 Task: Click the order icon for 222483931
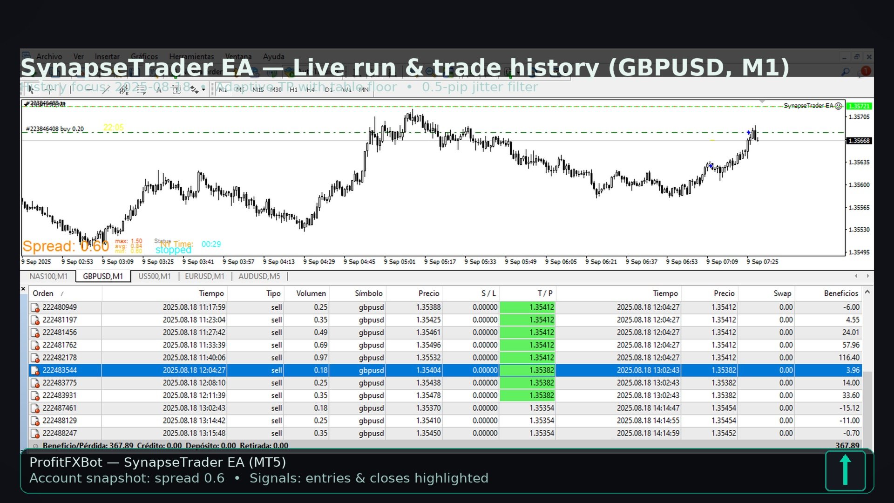(x=35, y=395)
